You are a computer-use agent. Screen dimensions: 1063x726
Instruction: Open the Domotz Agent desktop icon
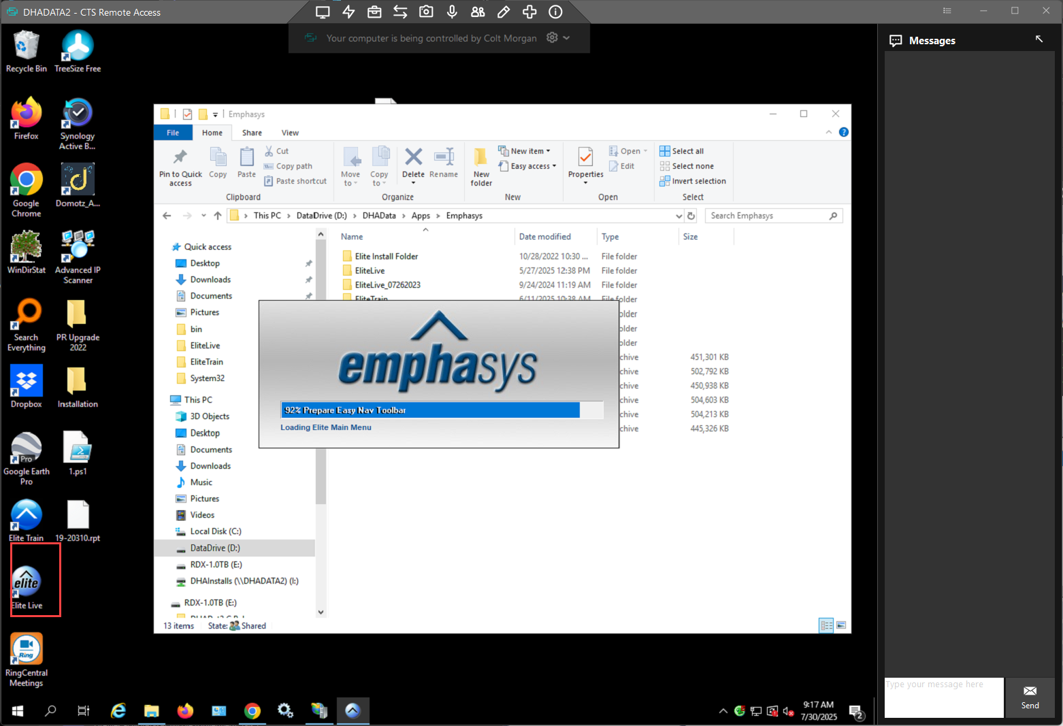[x=78, y=186]
